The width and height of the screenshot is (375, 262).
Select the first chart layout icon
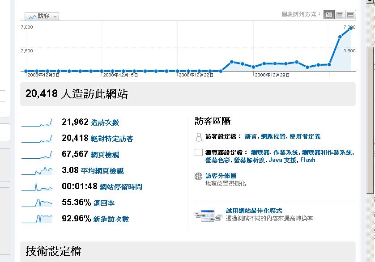pos(329,14)
